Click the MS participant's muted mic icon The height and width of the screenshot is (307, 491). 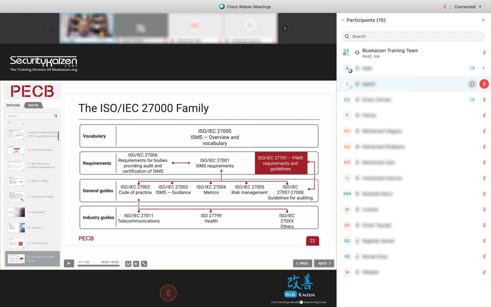click(x=484, y=147)
